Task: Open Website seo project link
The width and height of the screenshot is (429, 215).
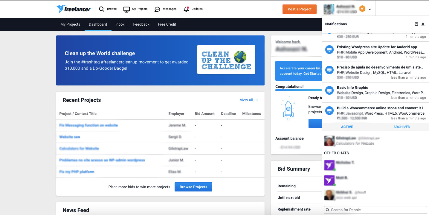Action: pyautogui.click(x=70, y=137)
